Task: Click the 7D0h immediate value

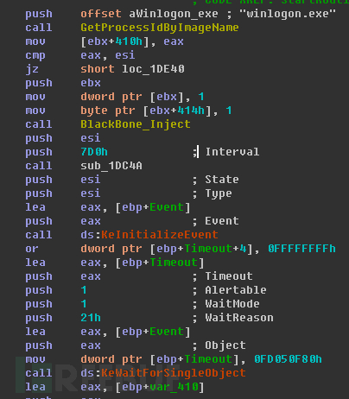Action: click(x=94, y=152)
